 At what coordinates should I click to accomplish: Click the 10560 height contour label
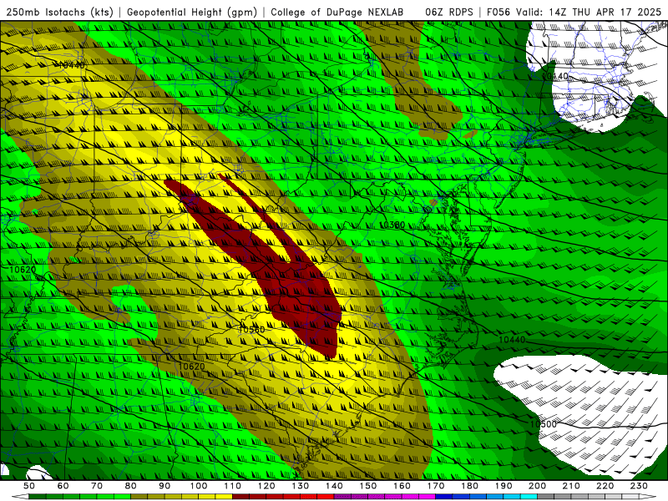[x=251, y=329]
